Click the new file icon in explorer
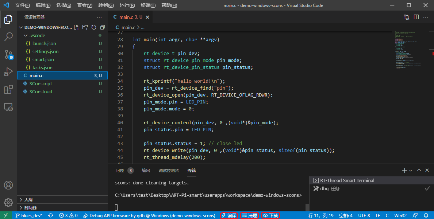The height and width of the screenshot is (219, 434). [x=76, y=27]
